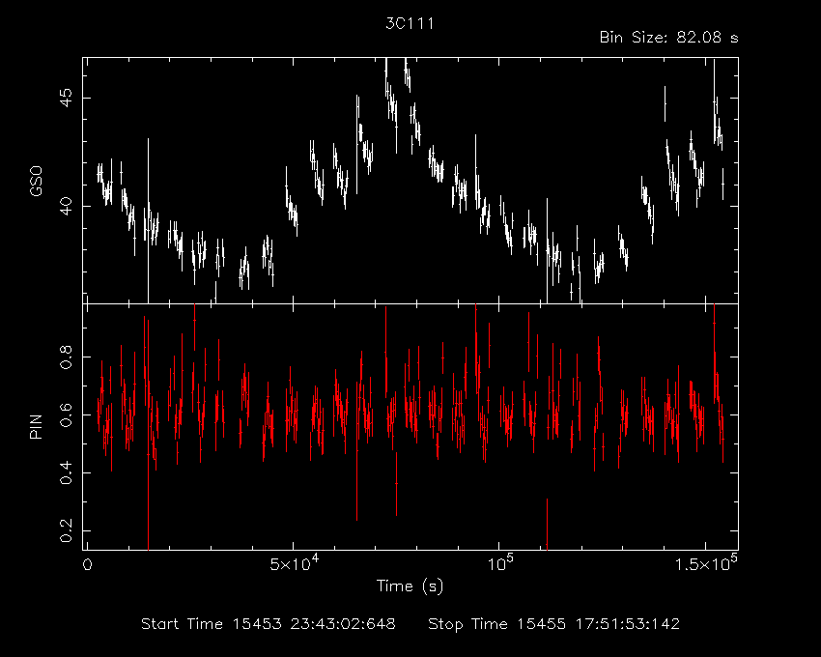Screen dimensions: 821x657
Task: Click the GSO axis tick value 45
Action: pos(66,98)
